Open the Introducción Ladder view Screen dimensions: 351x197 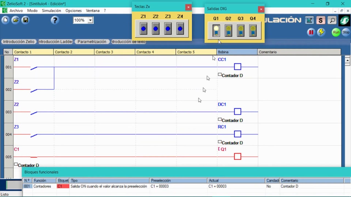pos(56,42)
